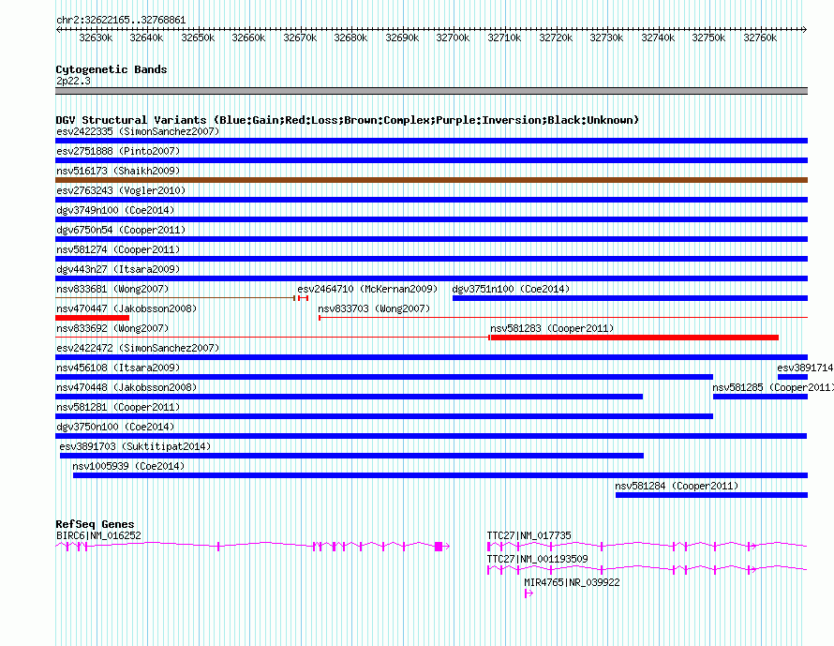Click the large final exon of BIRC6
834x646 pixels.
click(x=439, y=547)
